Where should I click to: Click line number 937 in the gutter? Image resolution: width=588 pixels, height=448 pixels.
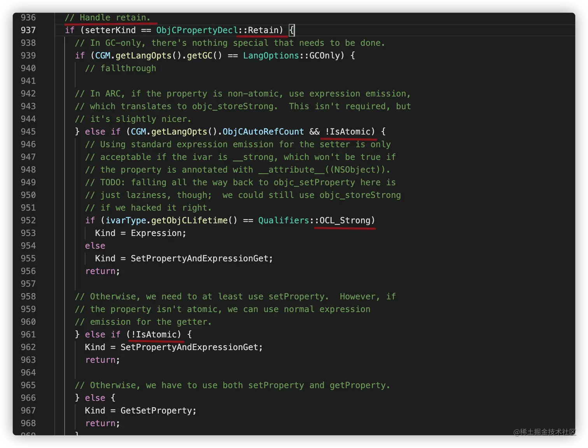click(x=28, y=30)
